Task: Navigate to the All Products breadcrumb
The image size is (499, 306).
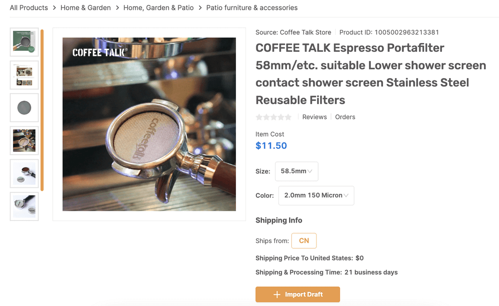Action: tap(28, 7)
